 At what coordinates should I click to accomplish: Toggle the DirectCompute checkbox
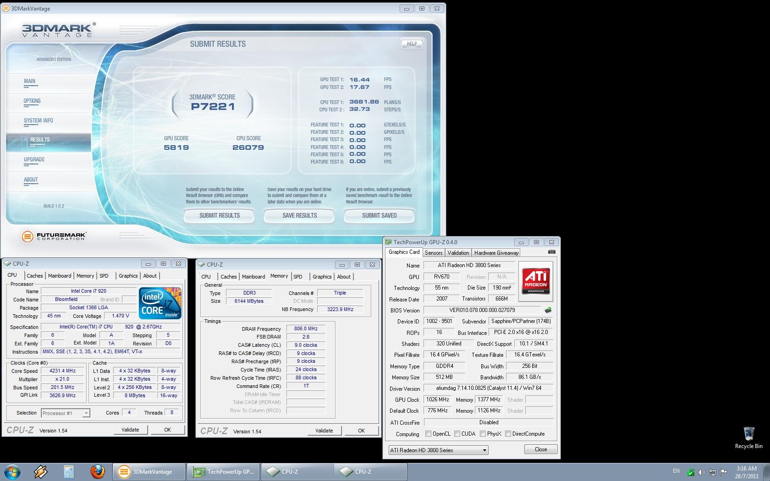point(508,433)
